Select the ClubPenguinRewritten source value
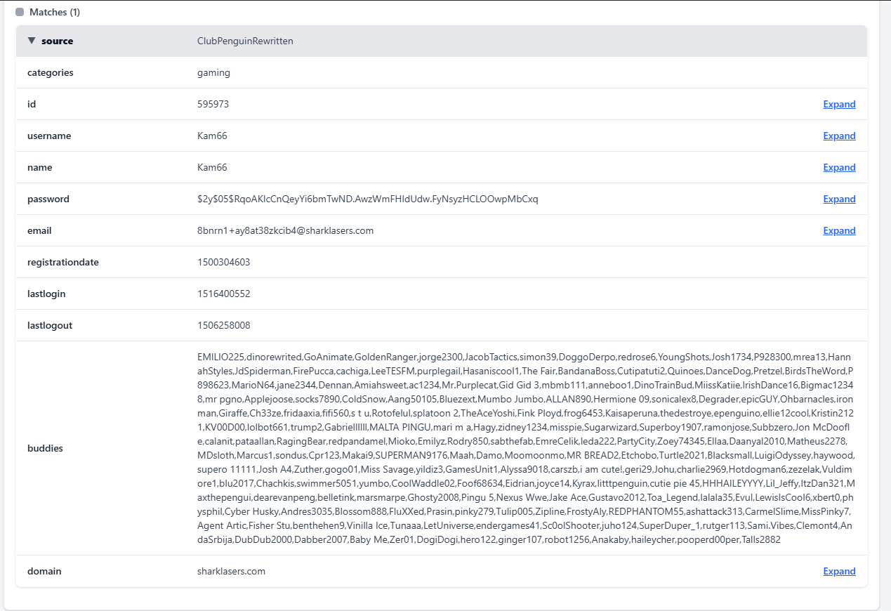This screenshot has height=611, width=891. 245,41
